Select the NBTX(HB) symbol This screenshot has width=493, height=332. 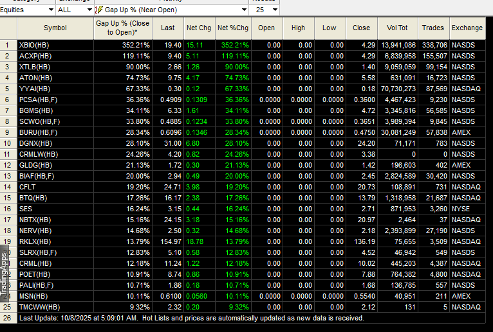click(x=35, y=220)
